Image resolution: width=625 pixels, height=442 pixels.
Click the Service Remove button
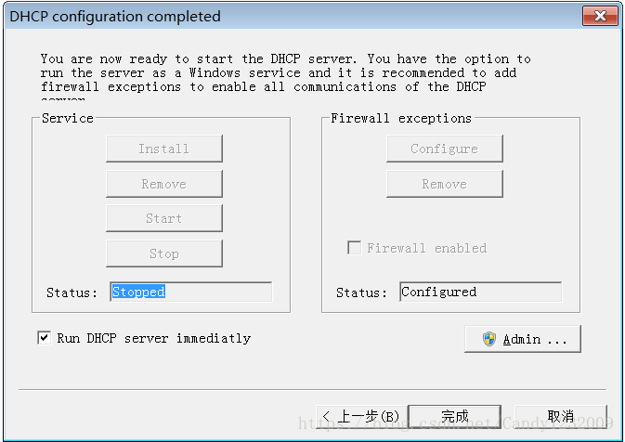164,184
